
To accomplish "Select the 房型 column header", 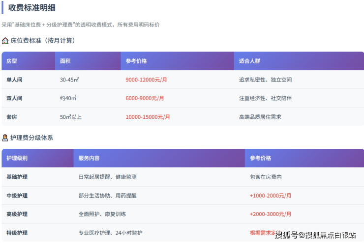I will click(x=12, y=61).
